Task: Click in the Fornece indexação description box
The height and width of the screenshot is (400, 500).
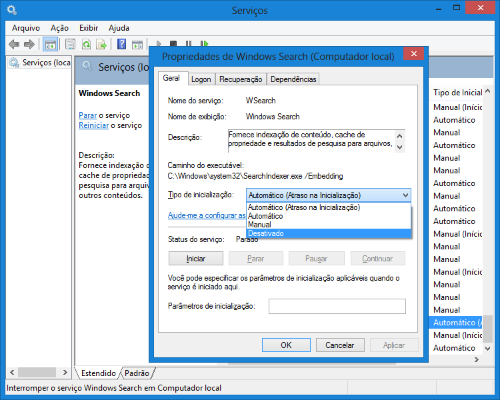Action: pyautogui.click(x=311, y=139)
